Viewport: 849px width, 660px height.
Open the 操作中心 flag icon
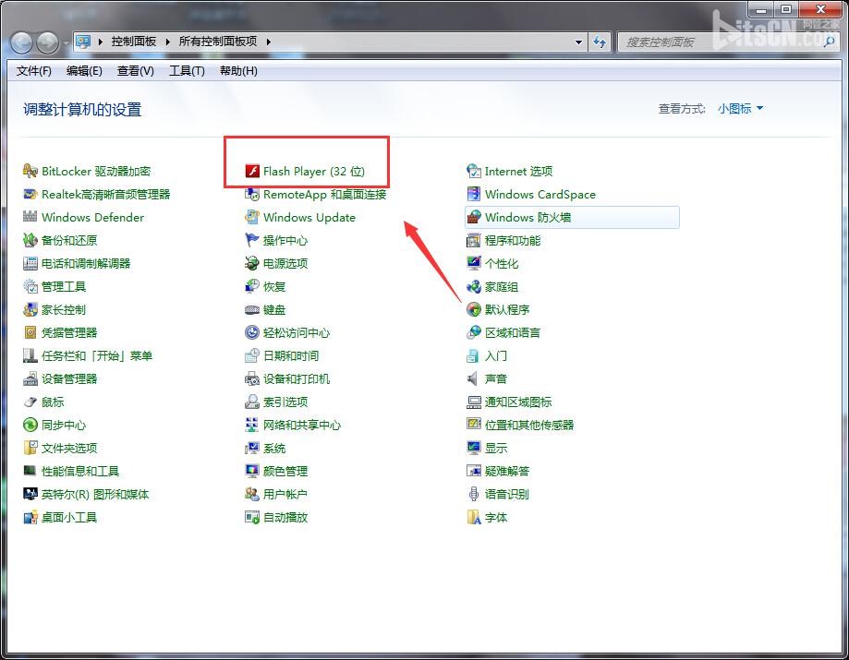click(252, 240)
